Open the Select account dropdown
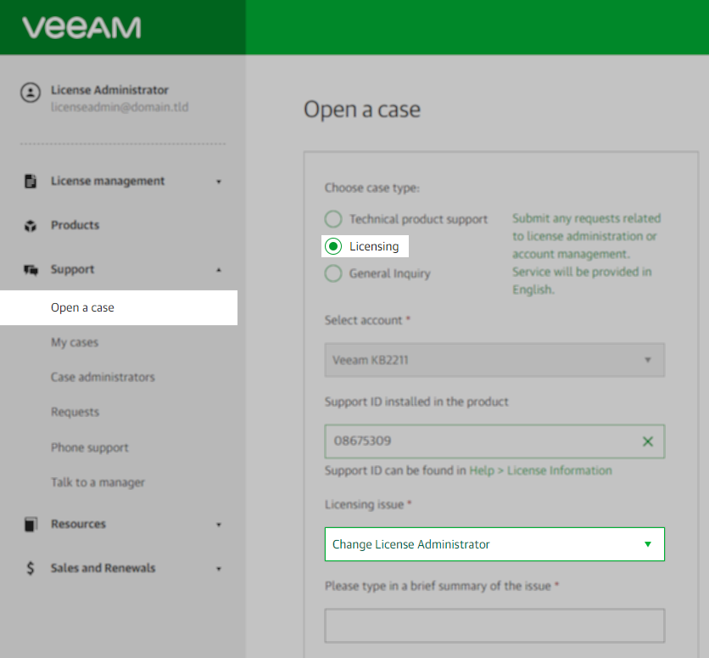Viewport: 709px width, 658px height. click(x=494, y=360)
